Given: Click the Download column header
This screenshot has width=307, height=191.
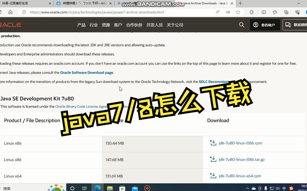Looking at the screenshot, I should [218, 120].
